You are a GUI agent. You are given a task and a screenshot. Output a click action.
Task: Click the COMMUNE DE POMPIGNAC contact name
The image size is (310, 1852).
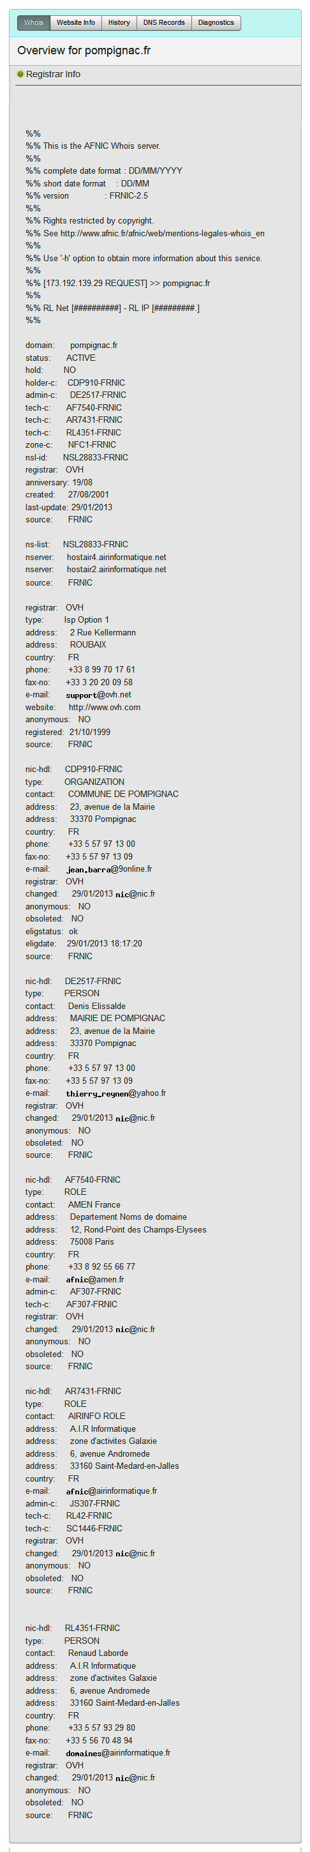pos(124,794)
